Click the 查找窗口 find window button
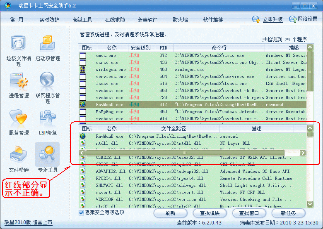 pyautogui.click(x=249, y=213)
